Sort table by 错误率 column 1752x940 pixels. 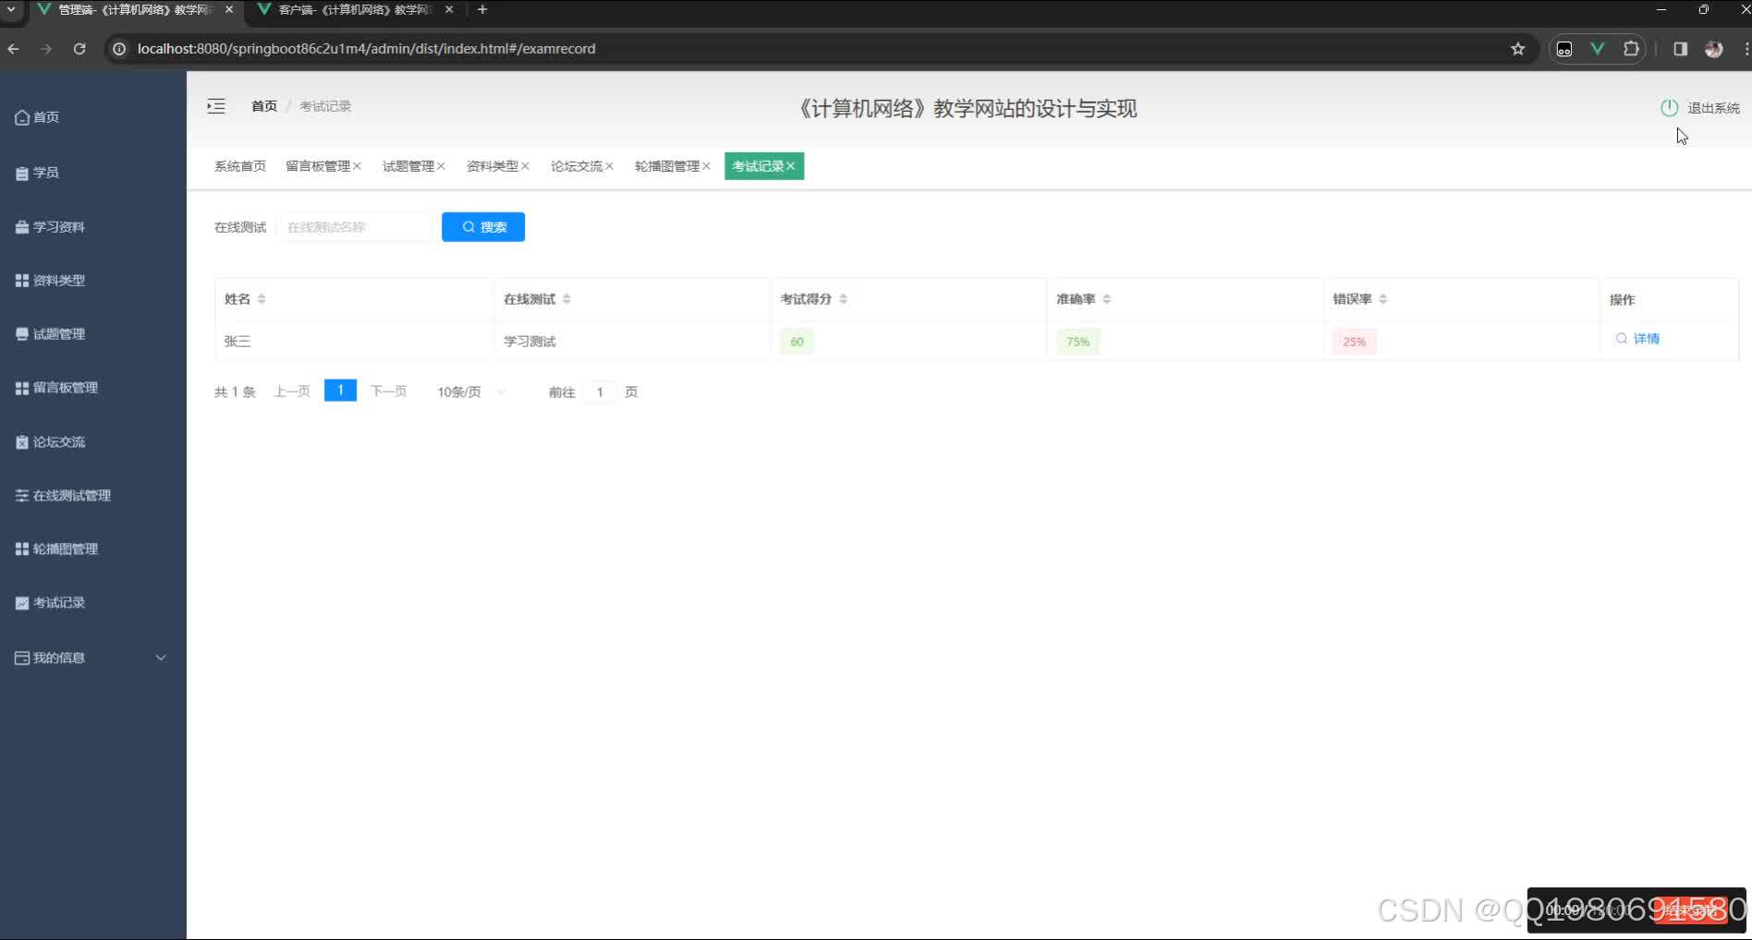point(1382,299)
